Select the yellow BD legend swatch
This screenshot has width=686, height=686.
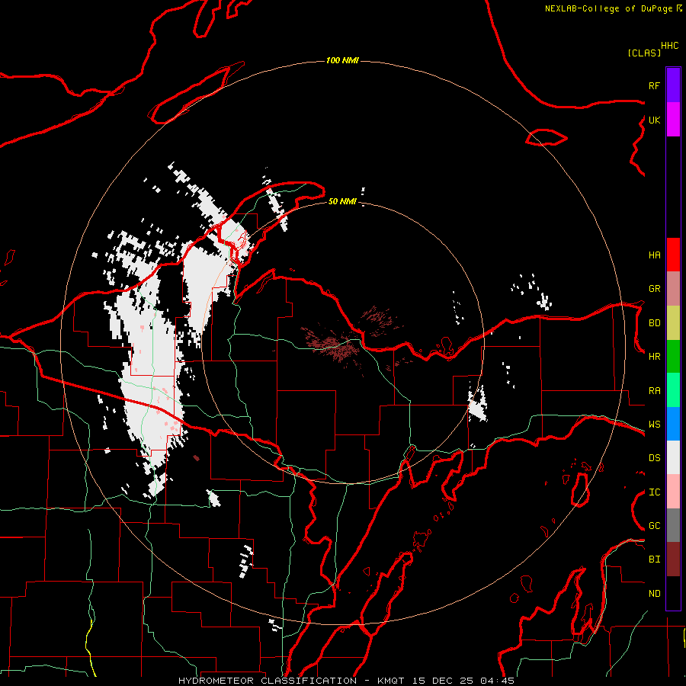point(673,323)
